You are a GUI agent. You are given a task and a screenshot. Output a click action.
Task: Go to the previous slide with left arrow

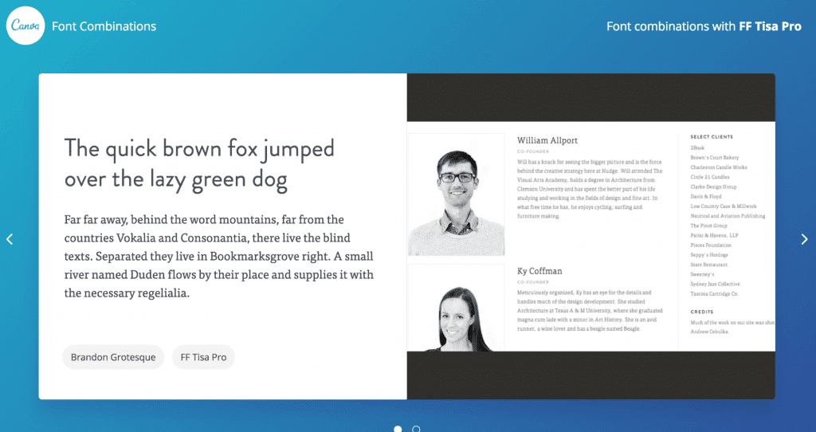click(10, 239)
